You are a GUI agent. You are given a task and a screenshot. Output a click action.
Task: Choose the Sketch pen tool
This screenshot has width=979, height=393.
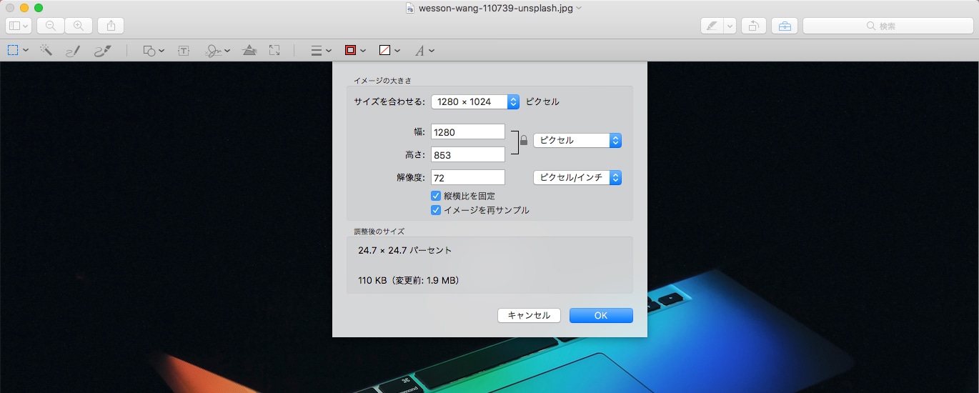pyautogui.click(x=73, y=51)
